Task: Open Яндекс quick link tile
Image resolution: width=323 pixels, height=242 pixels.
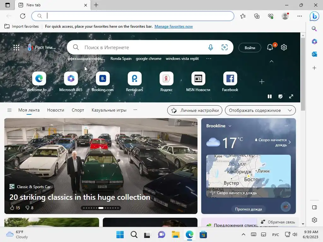Action: (x=167, y=82)
